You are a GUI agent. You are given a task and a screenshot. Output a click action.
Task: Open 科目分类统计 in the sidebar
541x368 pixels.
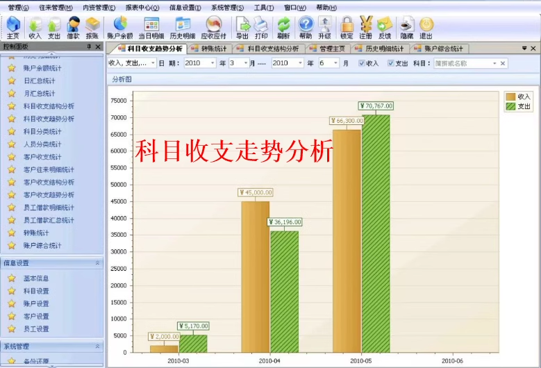point(42,131)
